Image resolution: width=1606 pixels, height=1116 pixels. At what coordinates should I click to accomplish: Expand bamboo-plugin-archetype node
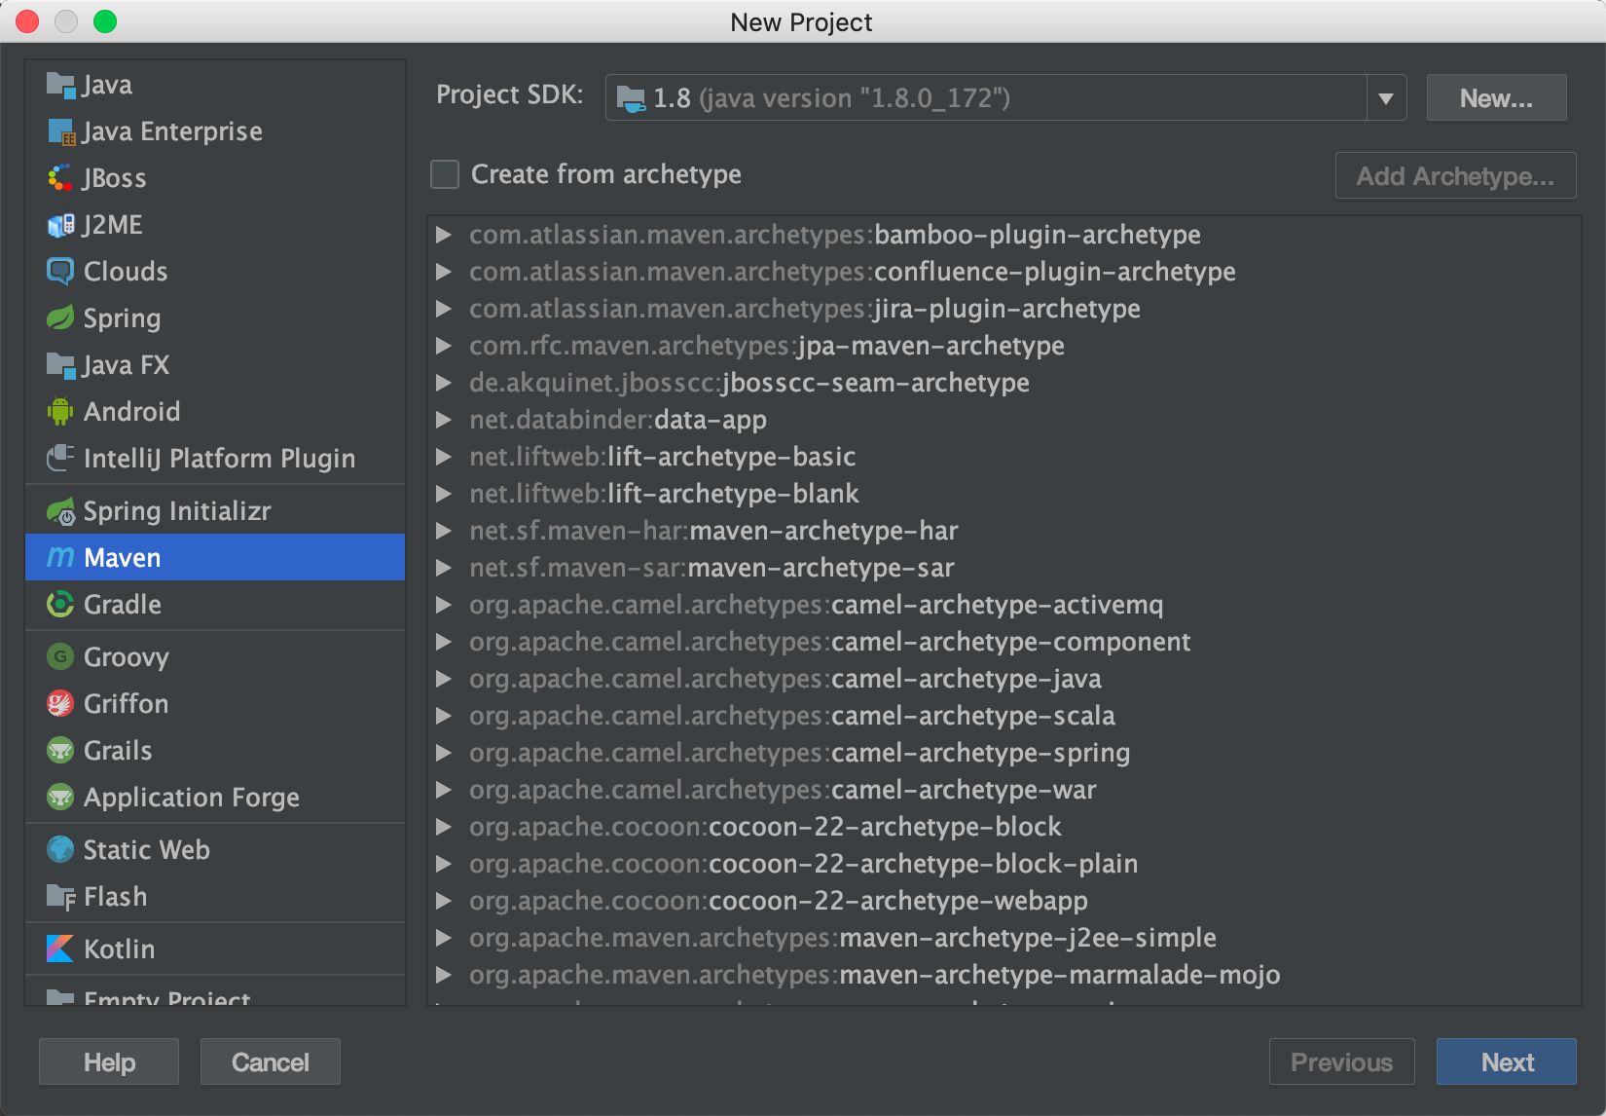tap(444, 235)
